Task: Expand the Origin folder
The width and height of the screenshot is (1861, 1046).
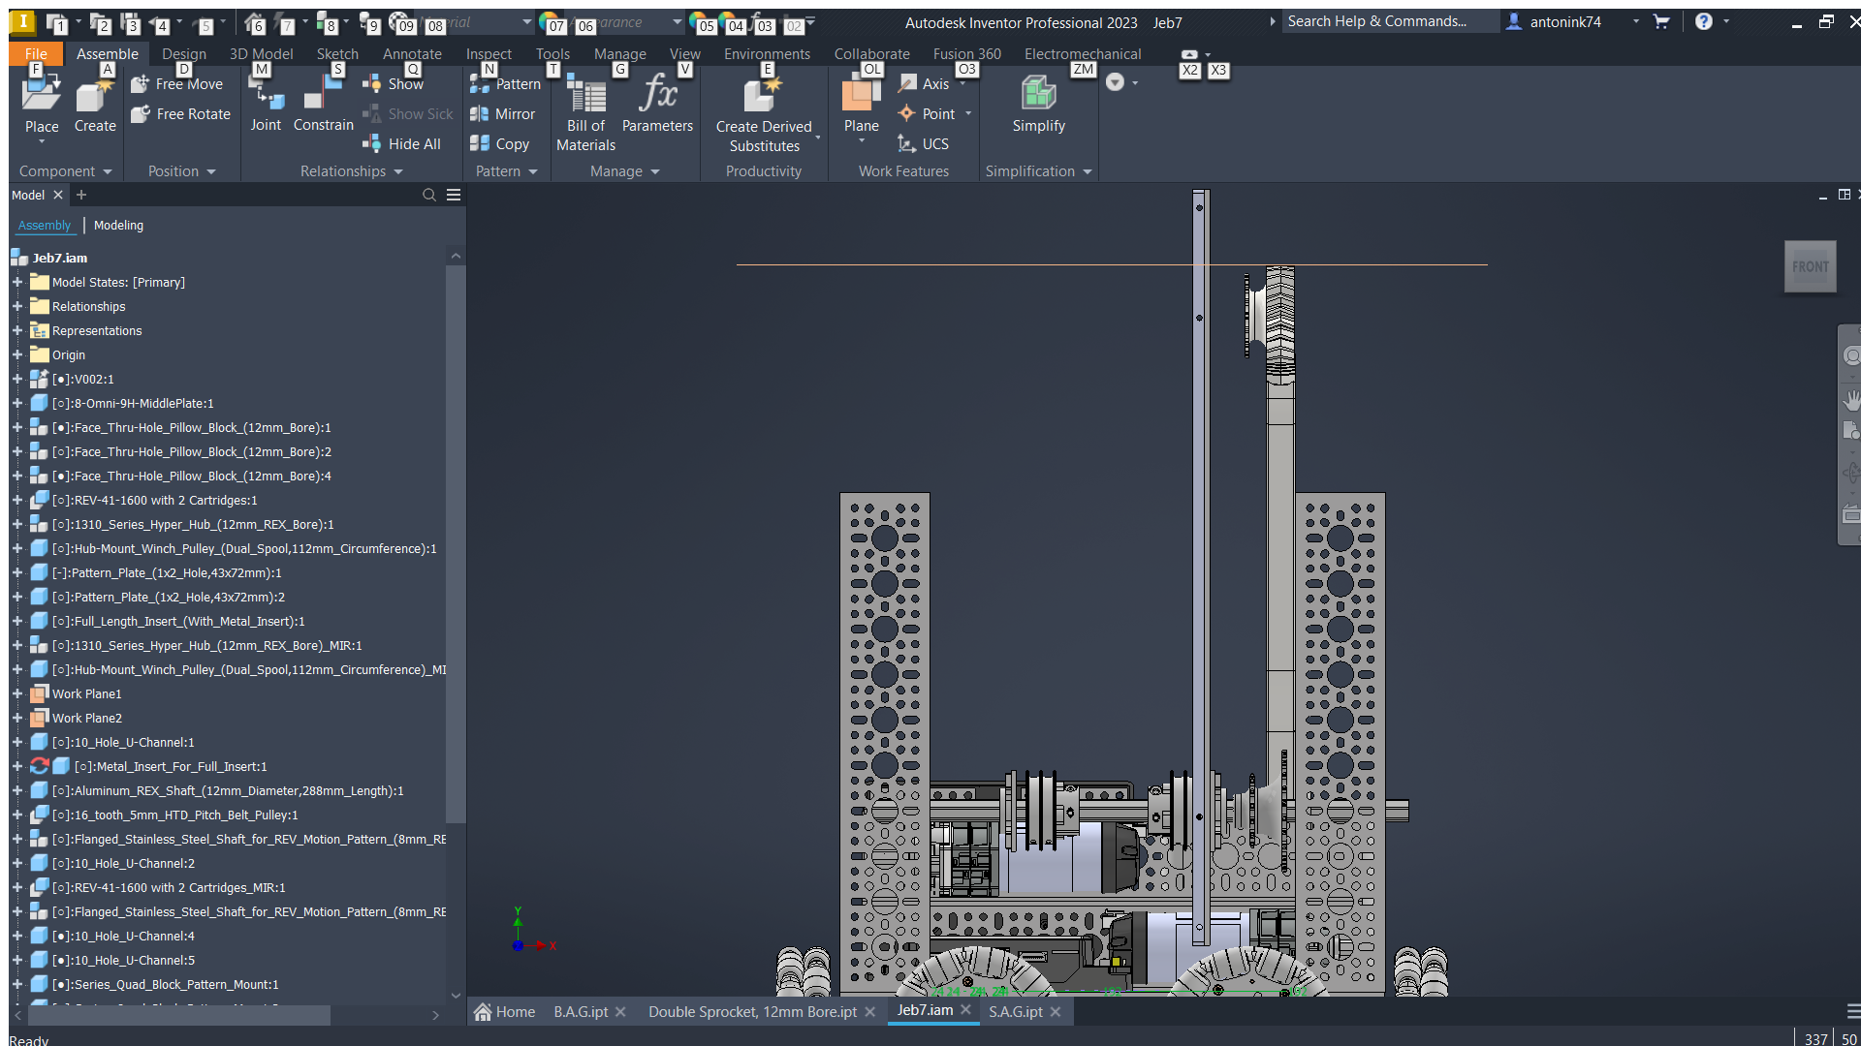Action: click(x=16, y=355)
